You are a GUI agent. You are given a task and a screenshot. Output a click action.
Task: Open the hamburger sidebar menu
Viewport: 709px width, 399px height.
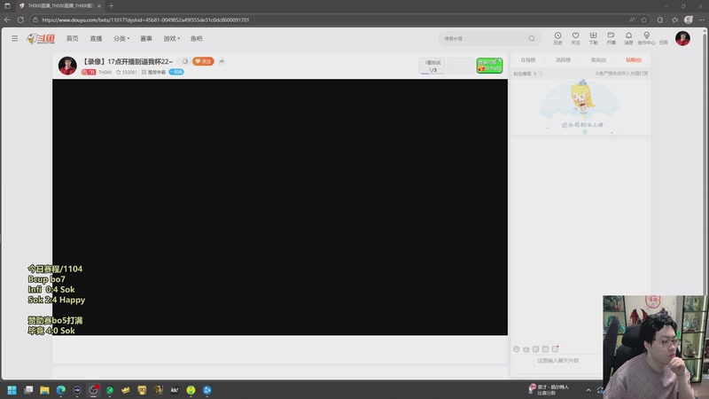tap(14, 38)
